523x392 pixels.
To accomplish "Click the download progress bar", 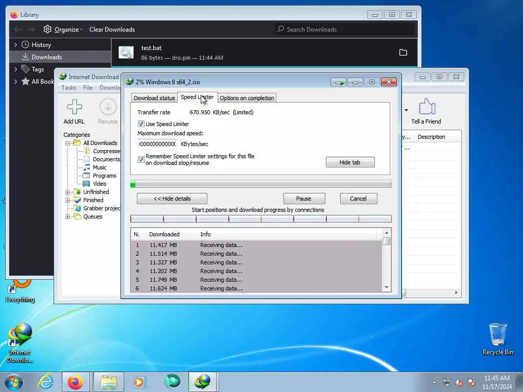I will click(261, 184).
